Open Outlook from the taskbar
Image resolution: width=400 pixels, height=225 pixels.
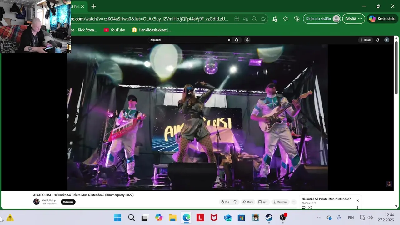tap(227, 218)
